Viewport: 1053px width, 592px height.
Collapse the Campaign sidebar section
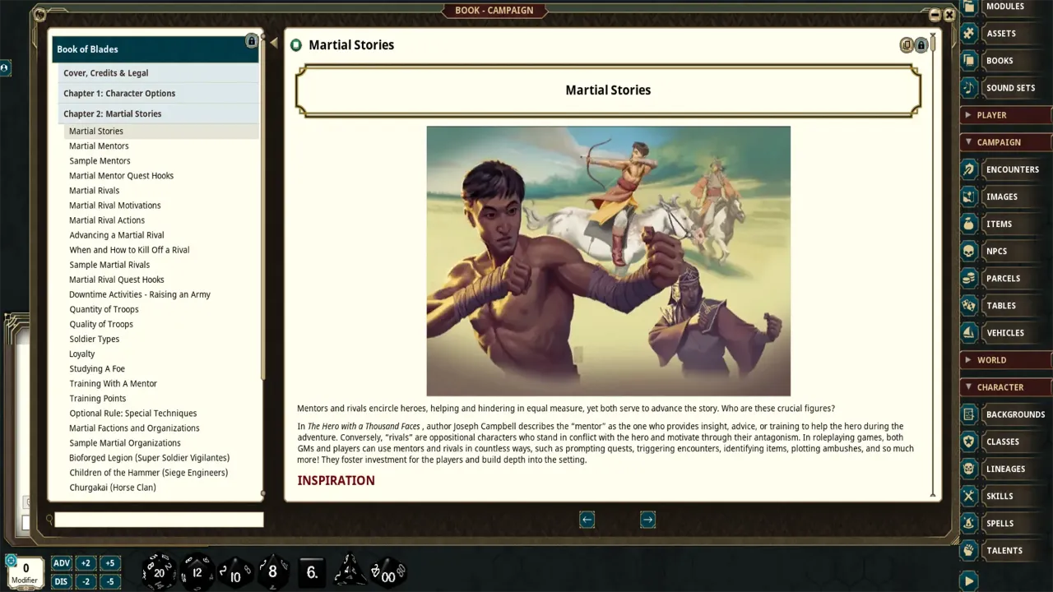pos(1006,142)
